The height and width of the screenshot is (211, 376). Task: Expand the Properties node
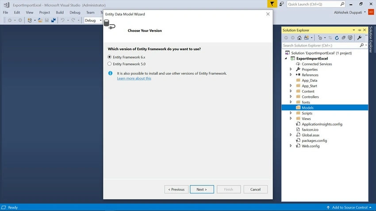coord(291,69)
